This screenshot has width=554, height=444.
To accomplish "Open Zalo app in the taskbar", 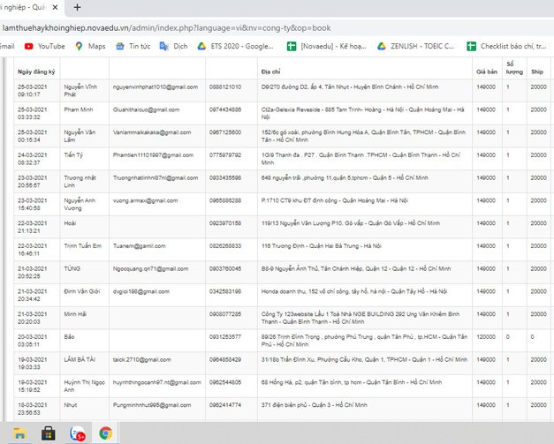I will pos(77,433).
